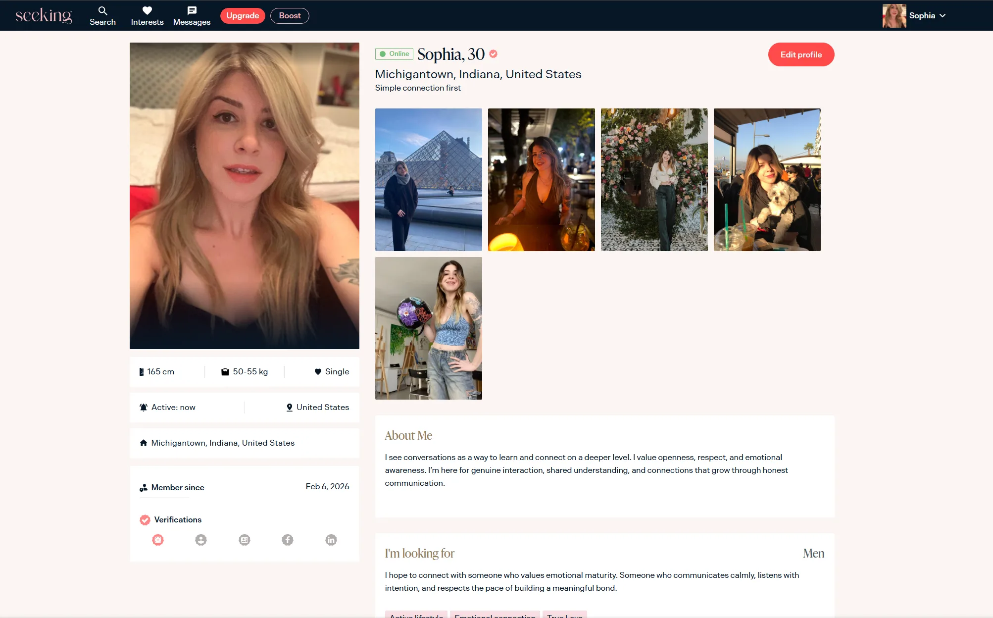This screenshot has height=618, width=993.
Task: Click the Verifications checkmark icon
Action: pyautogui.click(x=145, y=520)
